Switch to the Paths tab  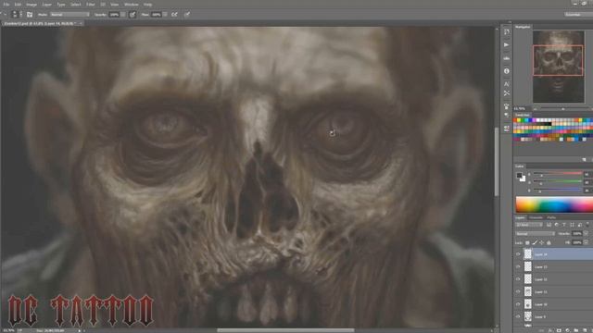pyautogui.click(x=551, y=218)
